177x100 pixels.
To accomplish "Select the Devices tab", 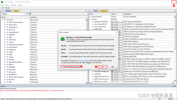I will click(8, 11).
